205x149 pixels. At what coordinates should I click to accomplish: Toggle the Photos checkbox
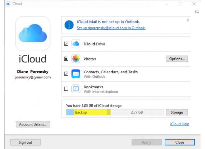coord(66,59)
